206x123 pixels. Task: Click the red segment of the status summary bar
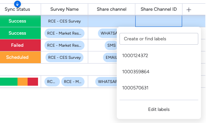point(33,82)
